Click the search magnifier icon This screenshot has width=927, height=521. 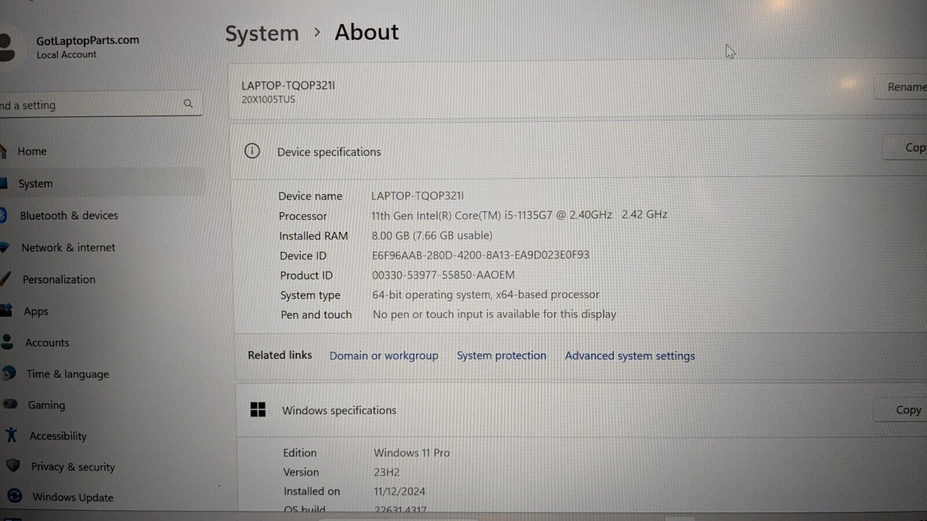pyautogui.click(x=188, y=104)
